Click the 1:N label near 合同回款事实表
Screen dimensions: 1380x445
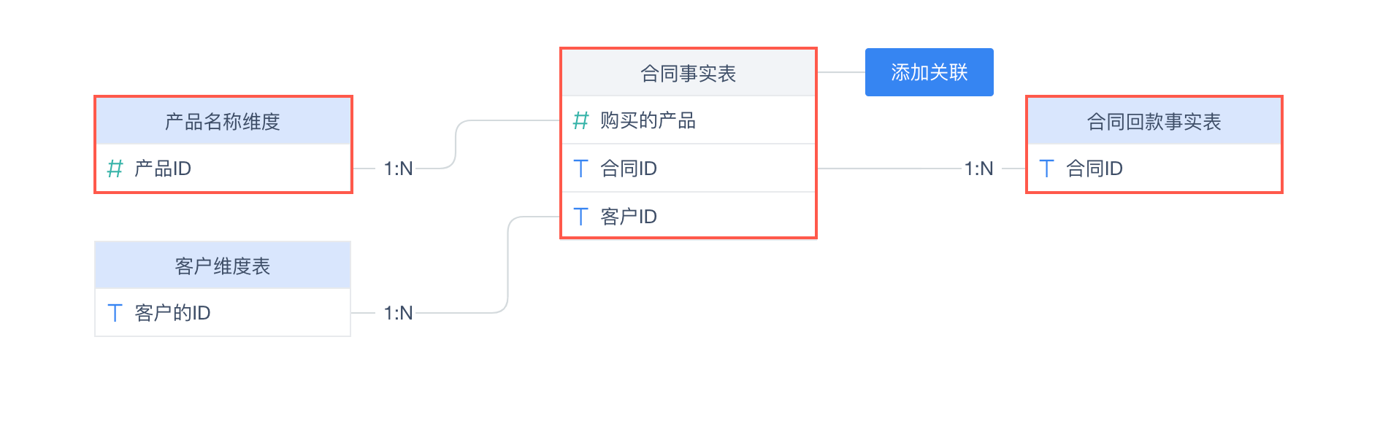[x=978, y=169]
